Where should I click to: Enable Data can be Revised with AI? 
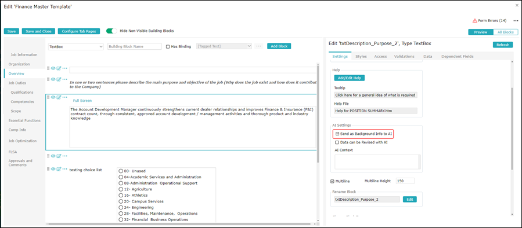tap(337, 142)
